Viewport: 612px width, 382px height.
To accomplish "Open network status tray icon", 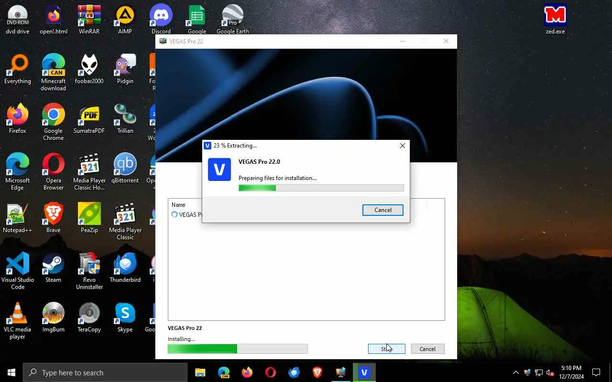I will pos(539,372).
